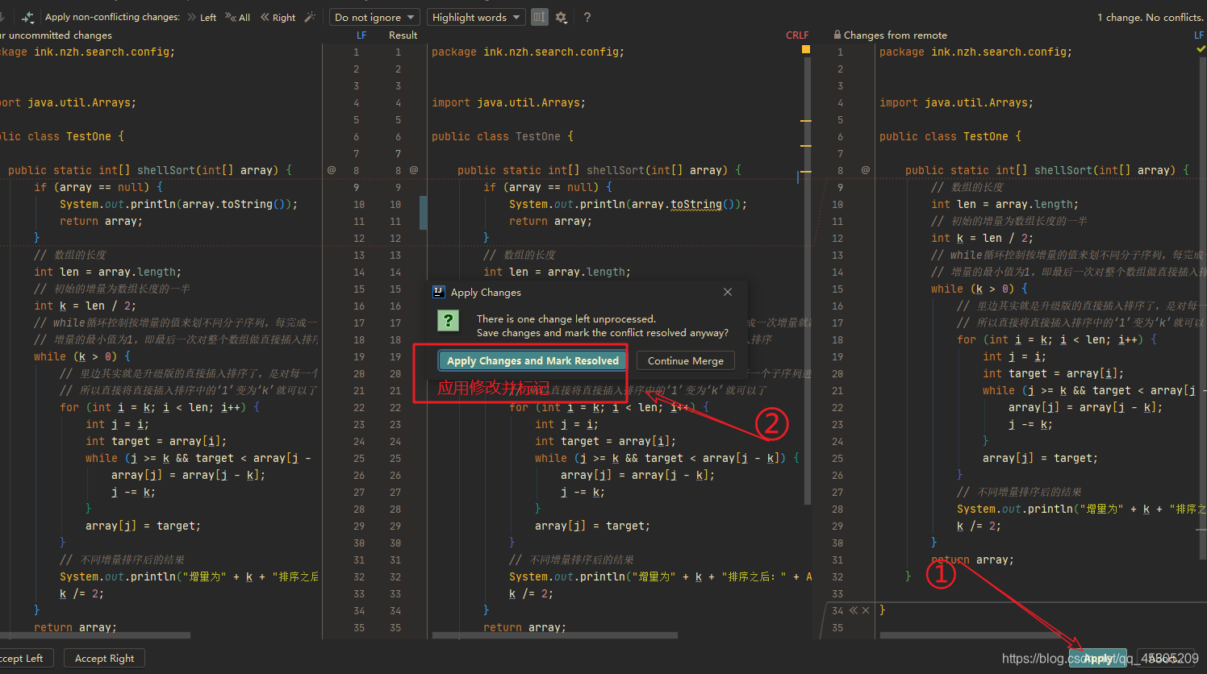The image size is (1207, 674).
Task: Click the Apply button in merge window
Action: [1097, 658]
